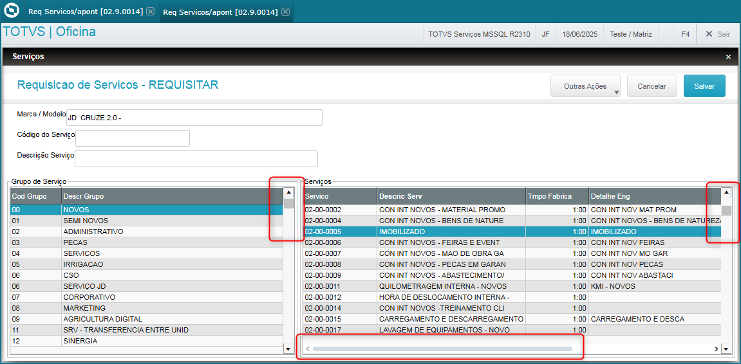This screenshot has width=741, height=364.
Task: Select group SEMI NOVOS
Action: (x=147, y=221)
